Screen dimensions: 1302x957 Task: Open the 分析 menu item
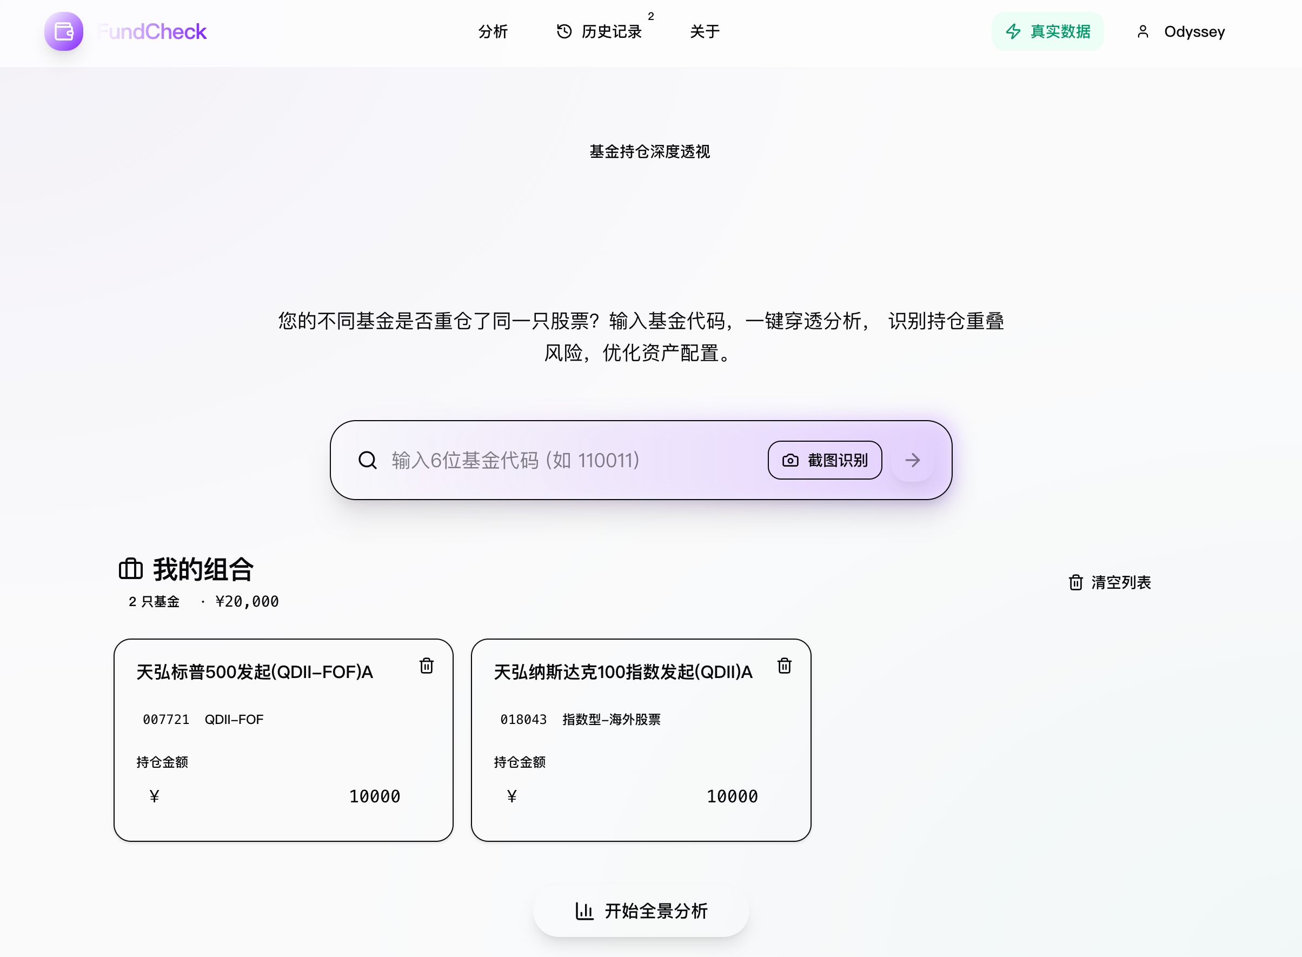point(493,32)
